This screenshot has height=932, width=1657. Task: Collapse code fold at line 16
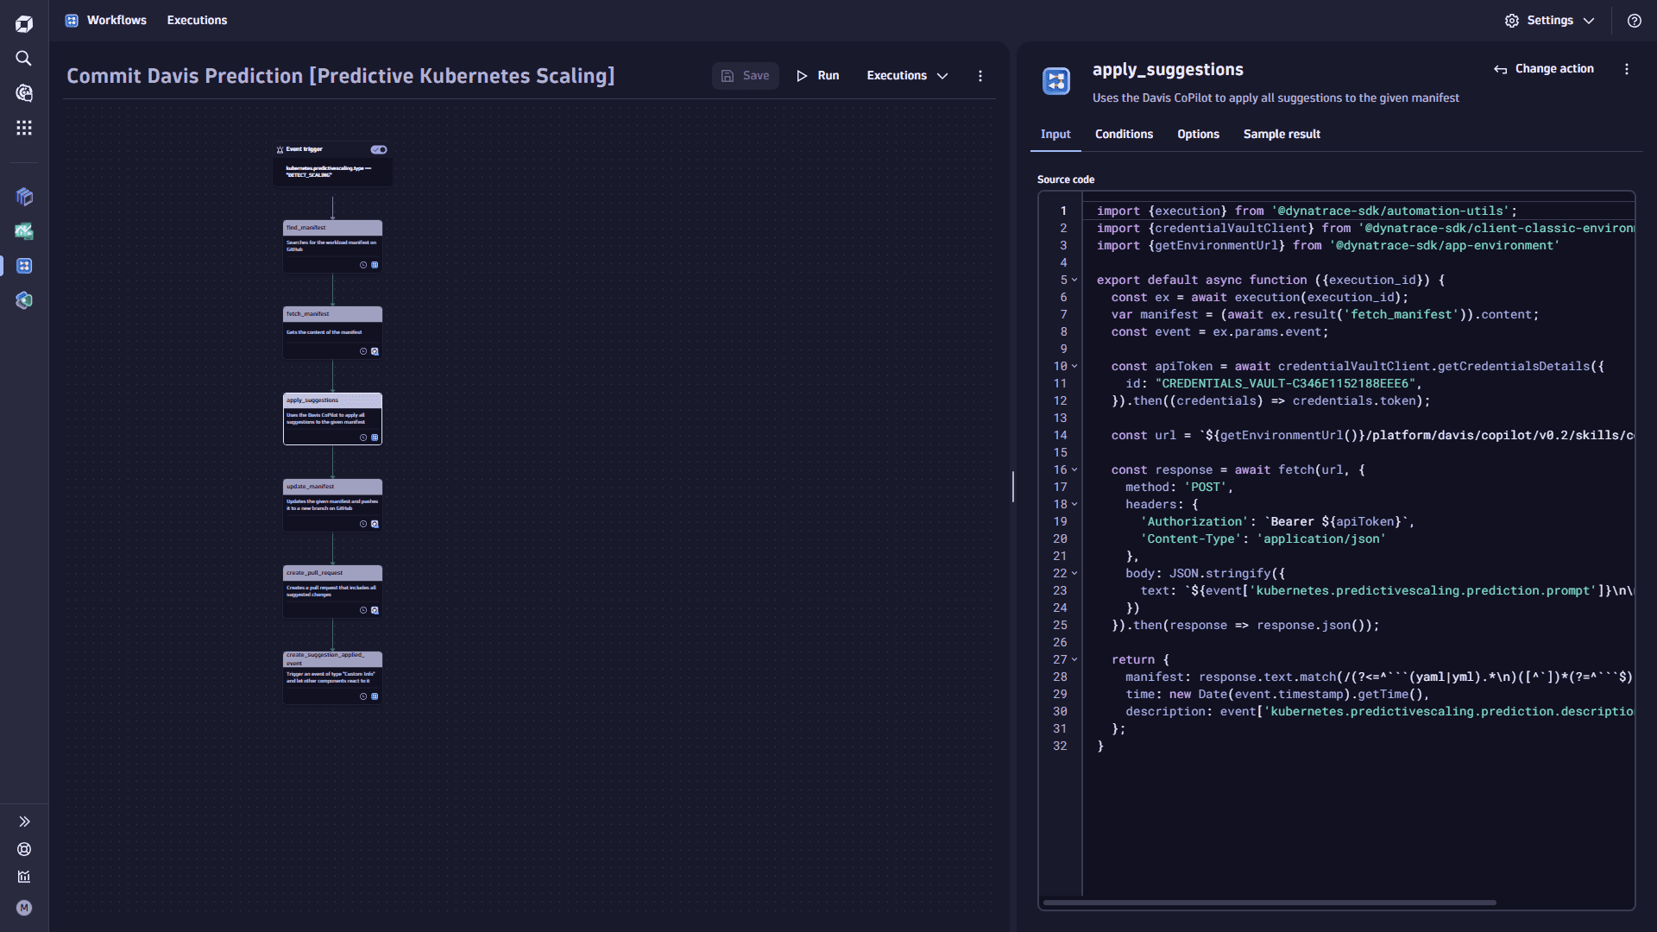1074,469
